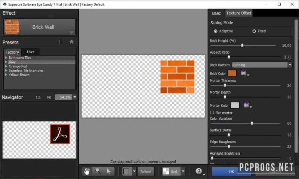
Task: Open the Factory presets tab
Action: (12, 52)
